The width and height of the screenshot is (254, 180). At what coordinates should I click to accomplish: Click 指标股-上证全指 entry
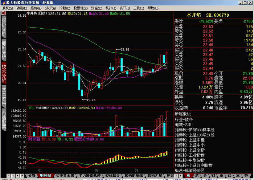pos(190,150)
